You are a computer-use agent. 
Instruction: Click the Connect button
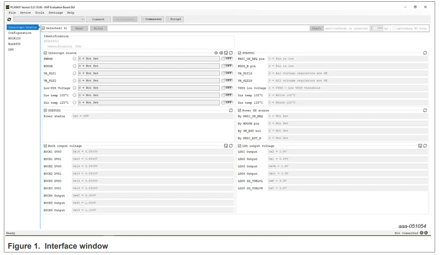click(x=98, y=19)
